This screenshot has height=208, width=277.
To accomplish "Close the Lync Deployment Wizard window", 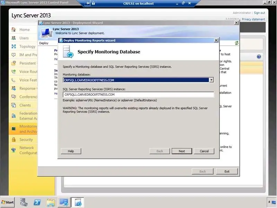I will (x=236, y=23).
